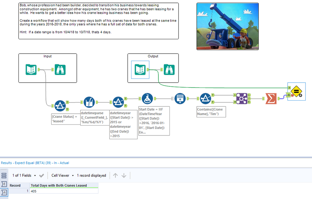Screen dimensions: 312x199
Task: Apply field selection with the checkmark button
Action: click(x=42, y=175)
